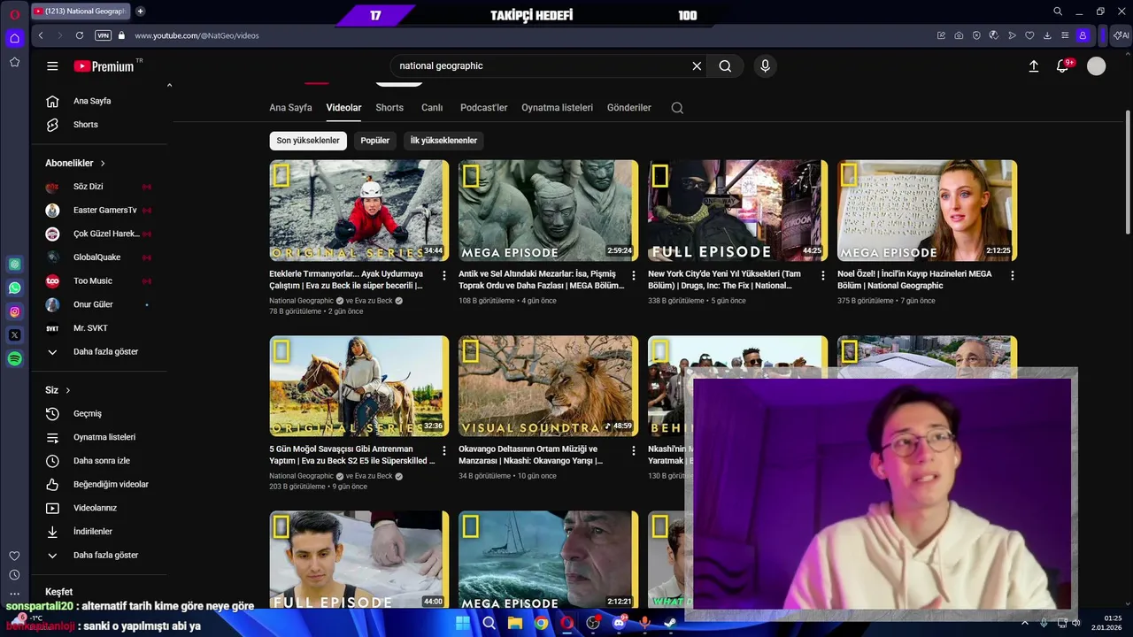Viewport: 1133px width, 637px height.
Task: Open WhatsApp in the Opera sidebar
Action: 14,288
